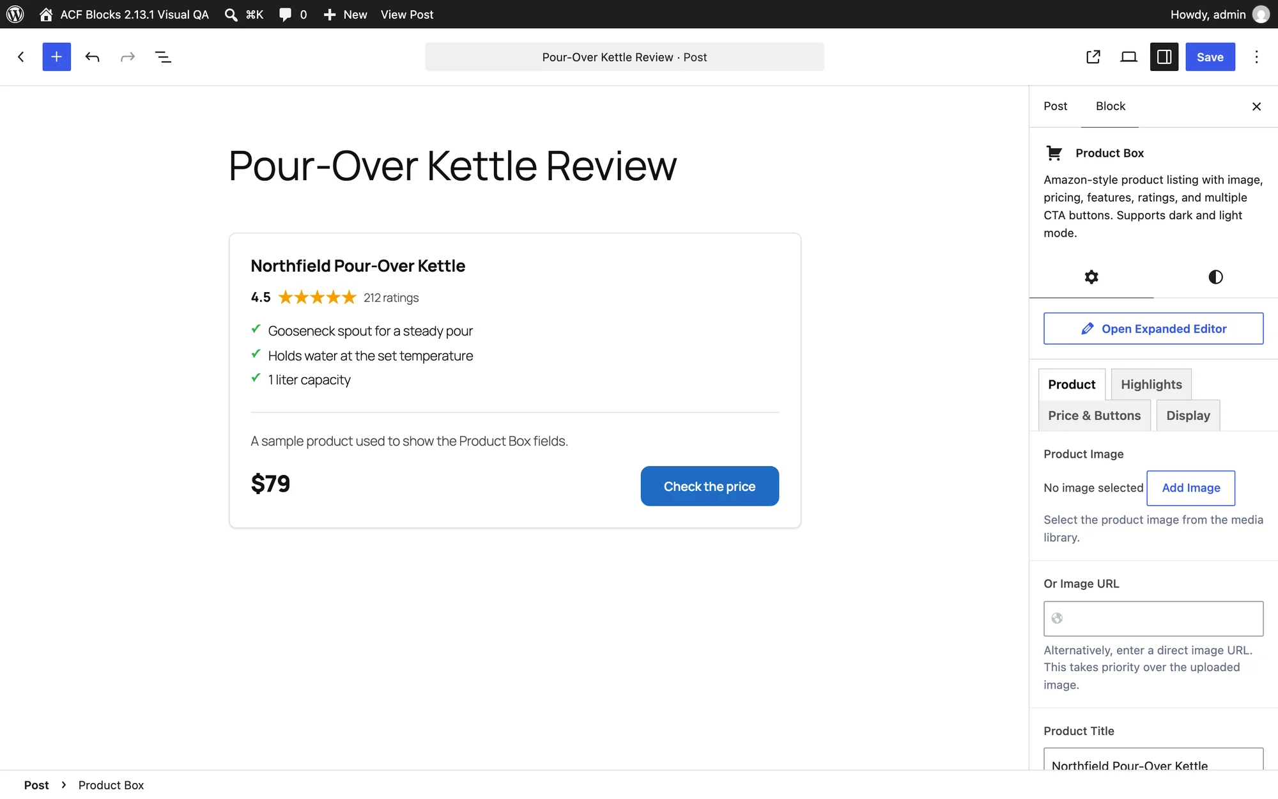Switch to the Block sidebar tab
The height and width of the screenshot is (799, 1278).
coord(1110,106)
